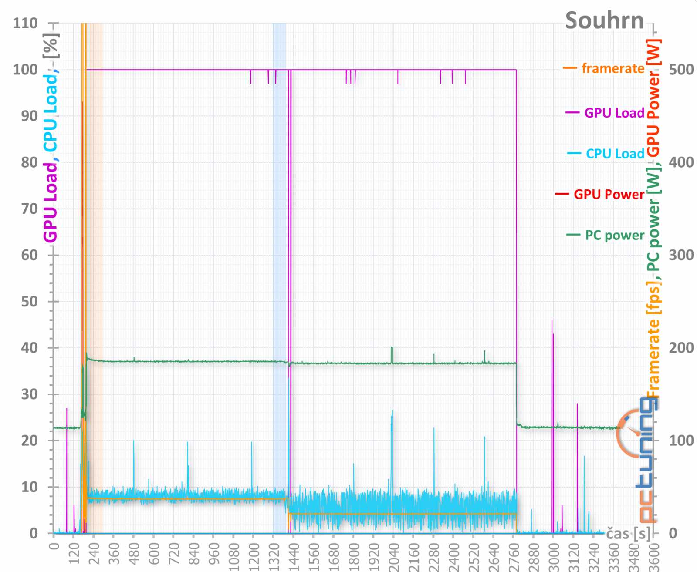Viewport: 697px width, 572px height.
Task: Click the 200 tick label on right axis
Action: click(681, 348)
